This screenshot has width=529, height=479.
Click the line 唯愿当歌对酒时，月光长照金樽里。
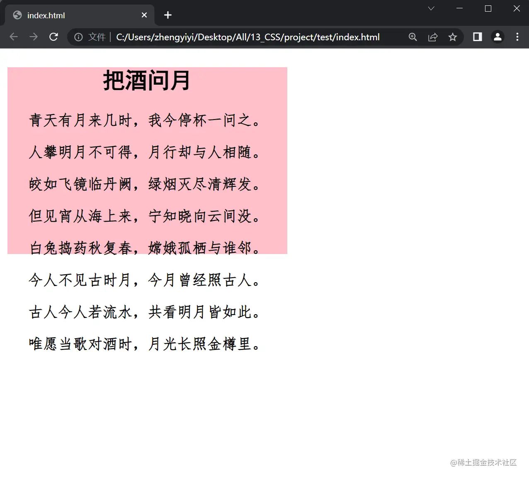coord(145,344)
